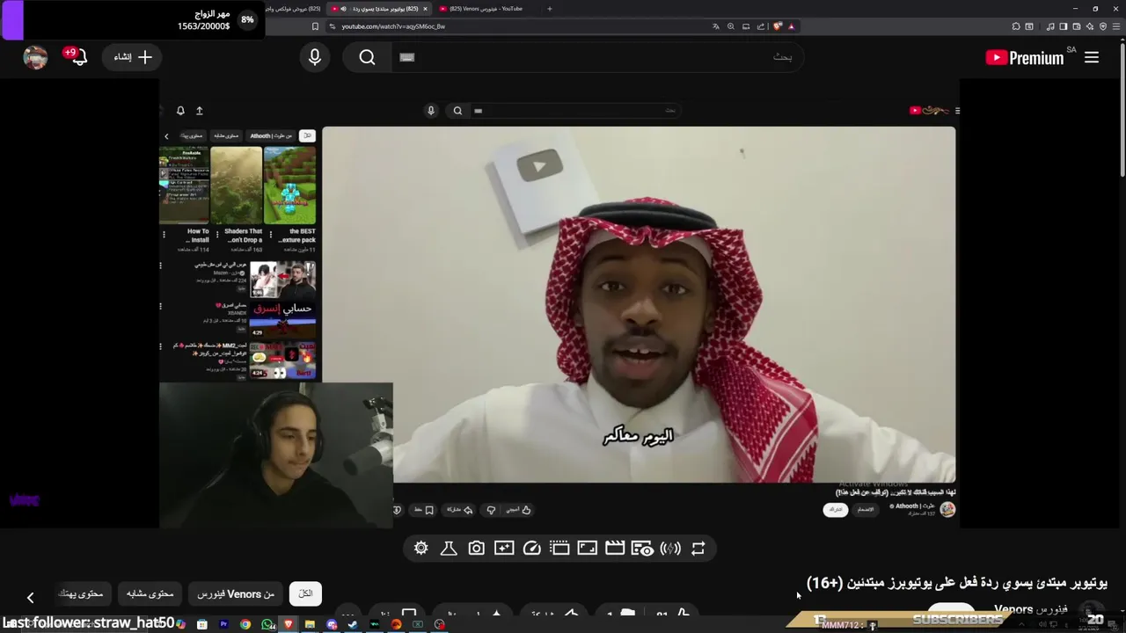Open the playback speed gauge icon

coord(531,549)
